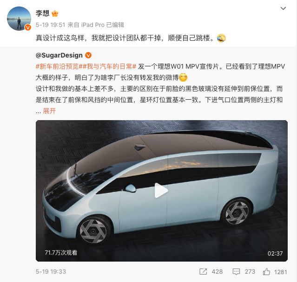297x282 pixels.
Task: Open the post options chevron dropdown
Action: [x=283, y=8]
